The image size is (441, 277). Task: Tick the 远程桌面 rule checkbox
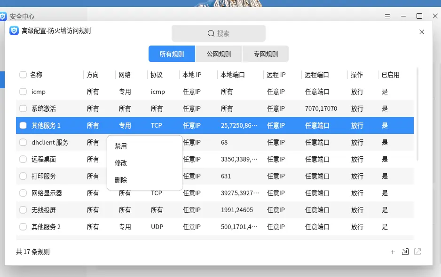[x=23, y=159]
